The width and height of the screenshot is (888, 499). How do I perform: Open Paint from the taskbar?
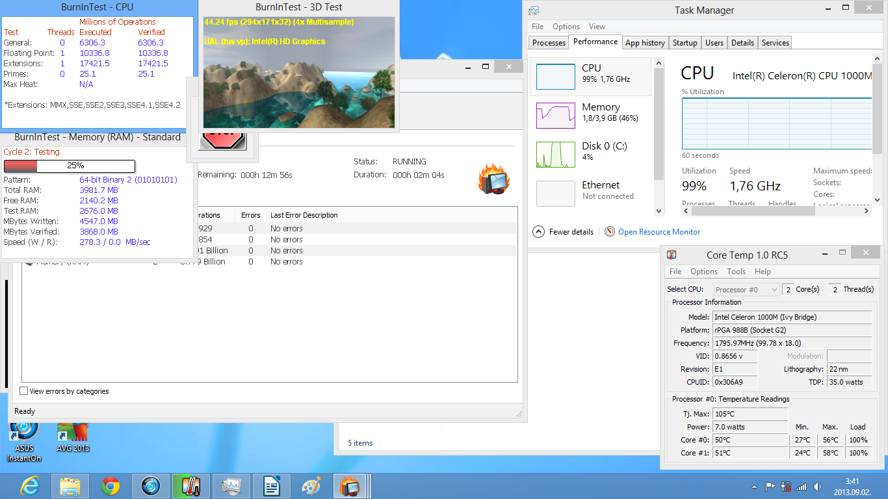[x=312, y=486]
